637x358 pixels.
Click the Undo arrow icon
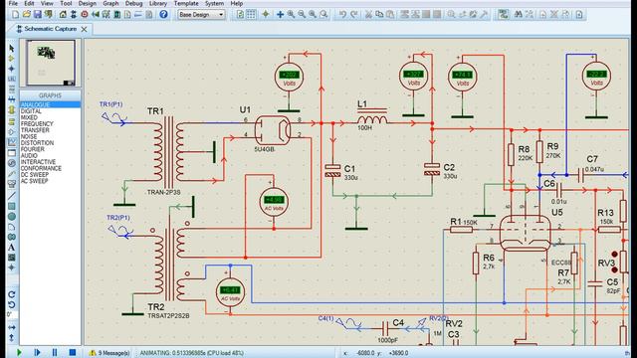[x=342, y=15]
